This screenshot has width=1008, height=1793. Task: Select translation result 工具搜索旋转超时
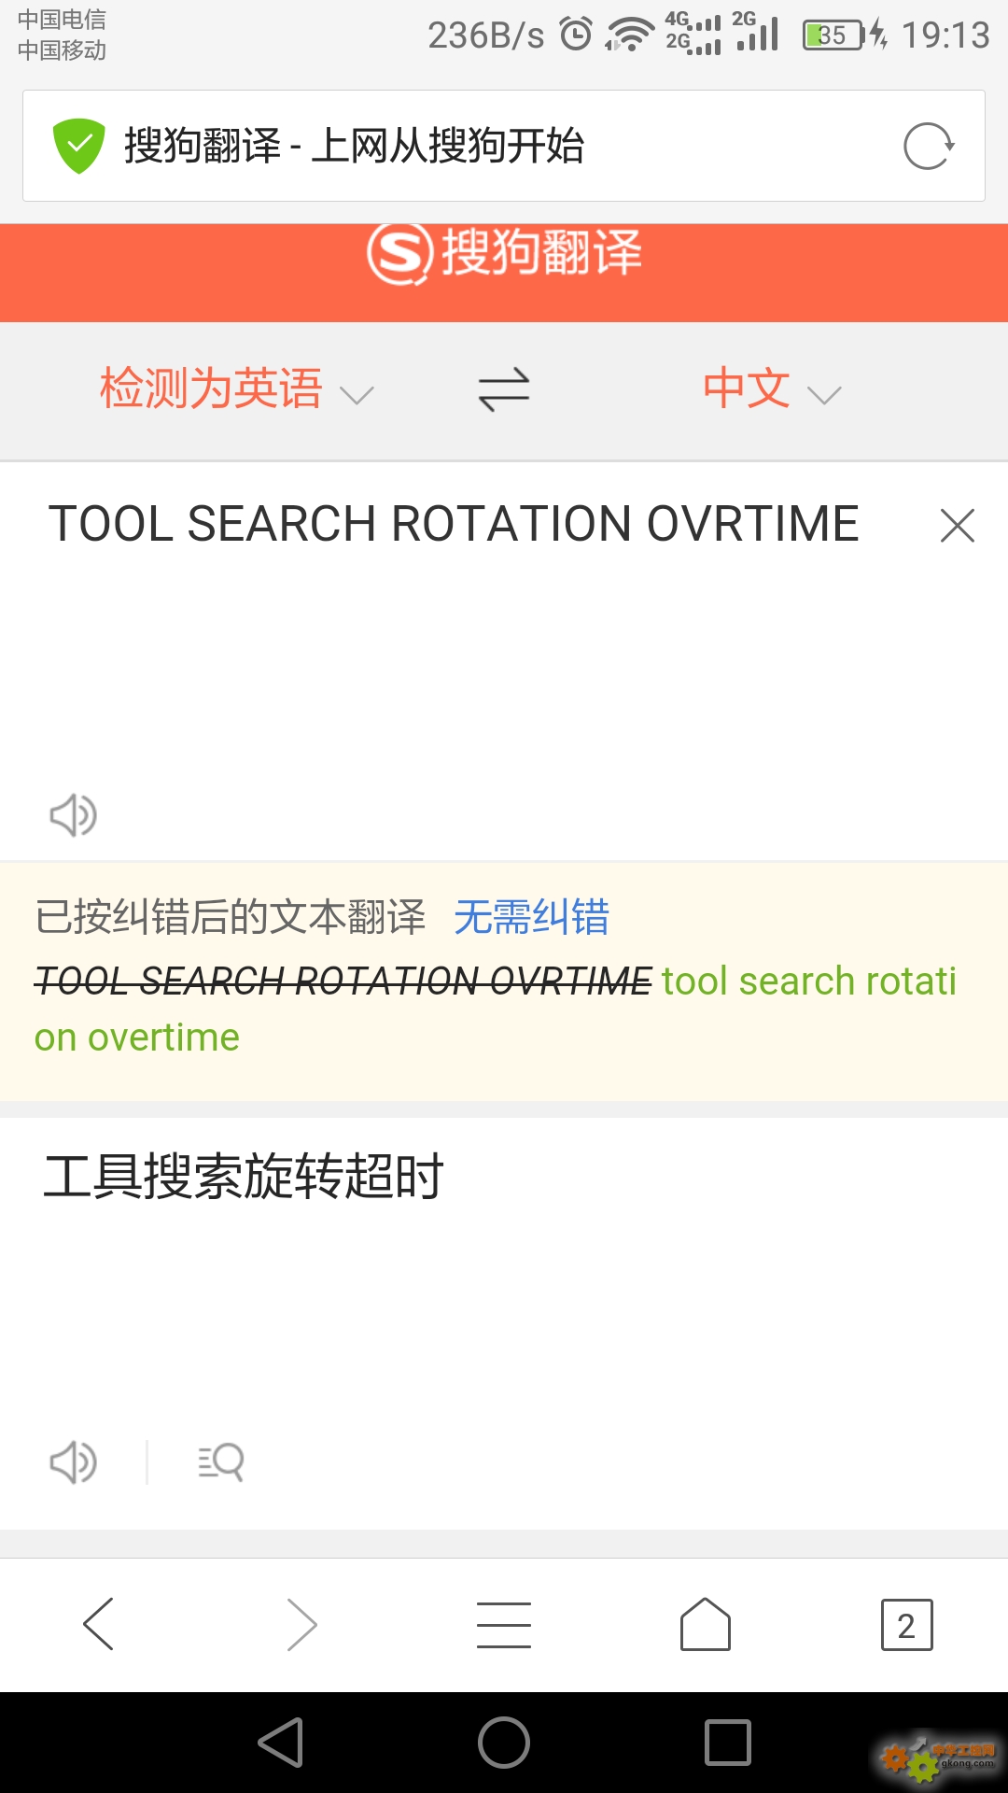[x=244, y=1176]
